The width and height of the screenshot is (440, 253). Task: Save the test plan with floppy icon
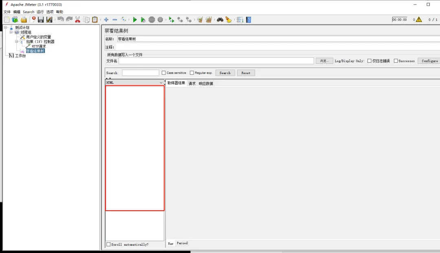[x=41, y=20]
